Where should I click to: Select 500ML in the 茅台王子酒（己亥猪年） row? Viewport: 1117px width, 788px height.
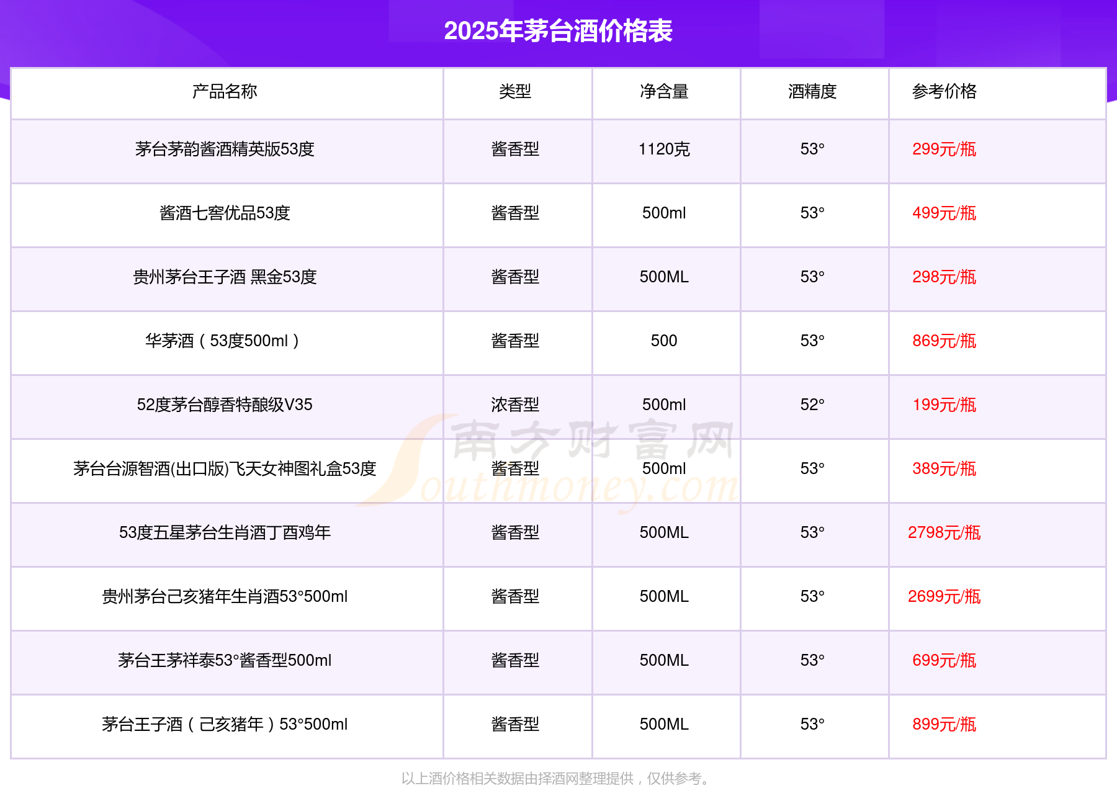664,725
